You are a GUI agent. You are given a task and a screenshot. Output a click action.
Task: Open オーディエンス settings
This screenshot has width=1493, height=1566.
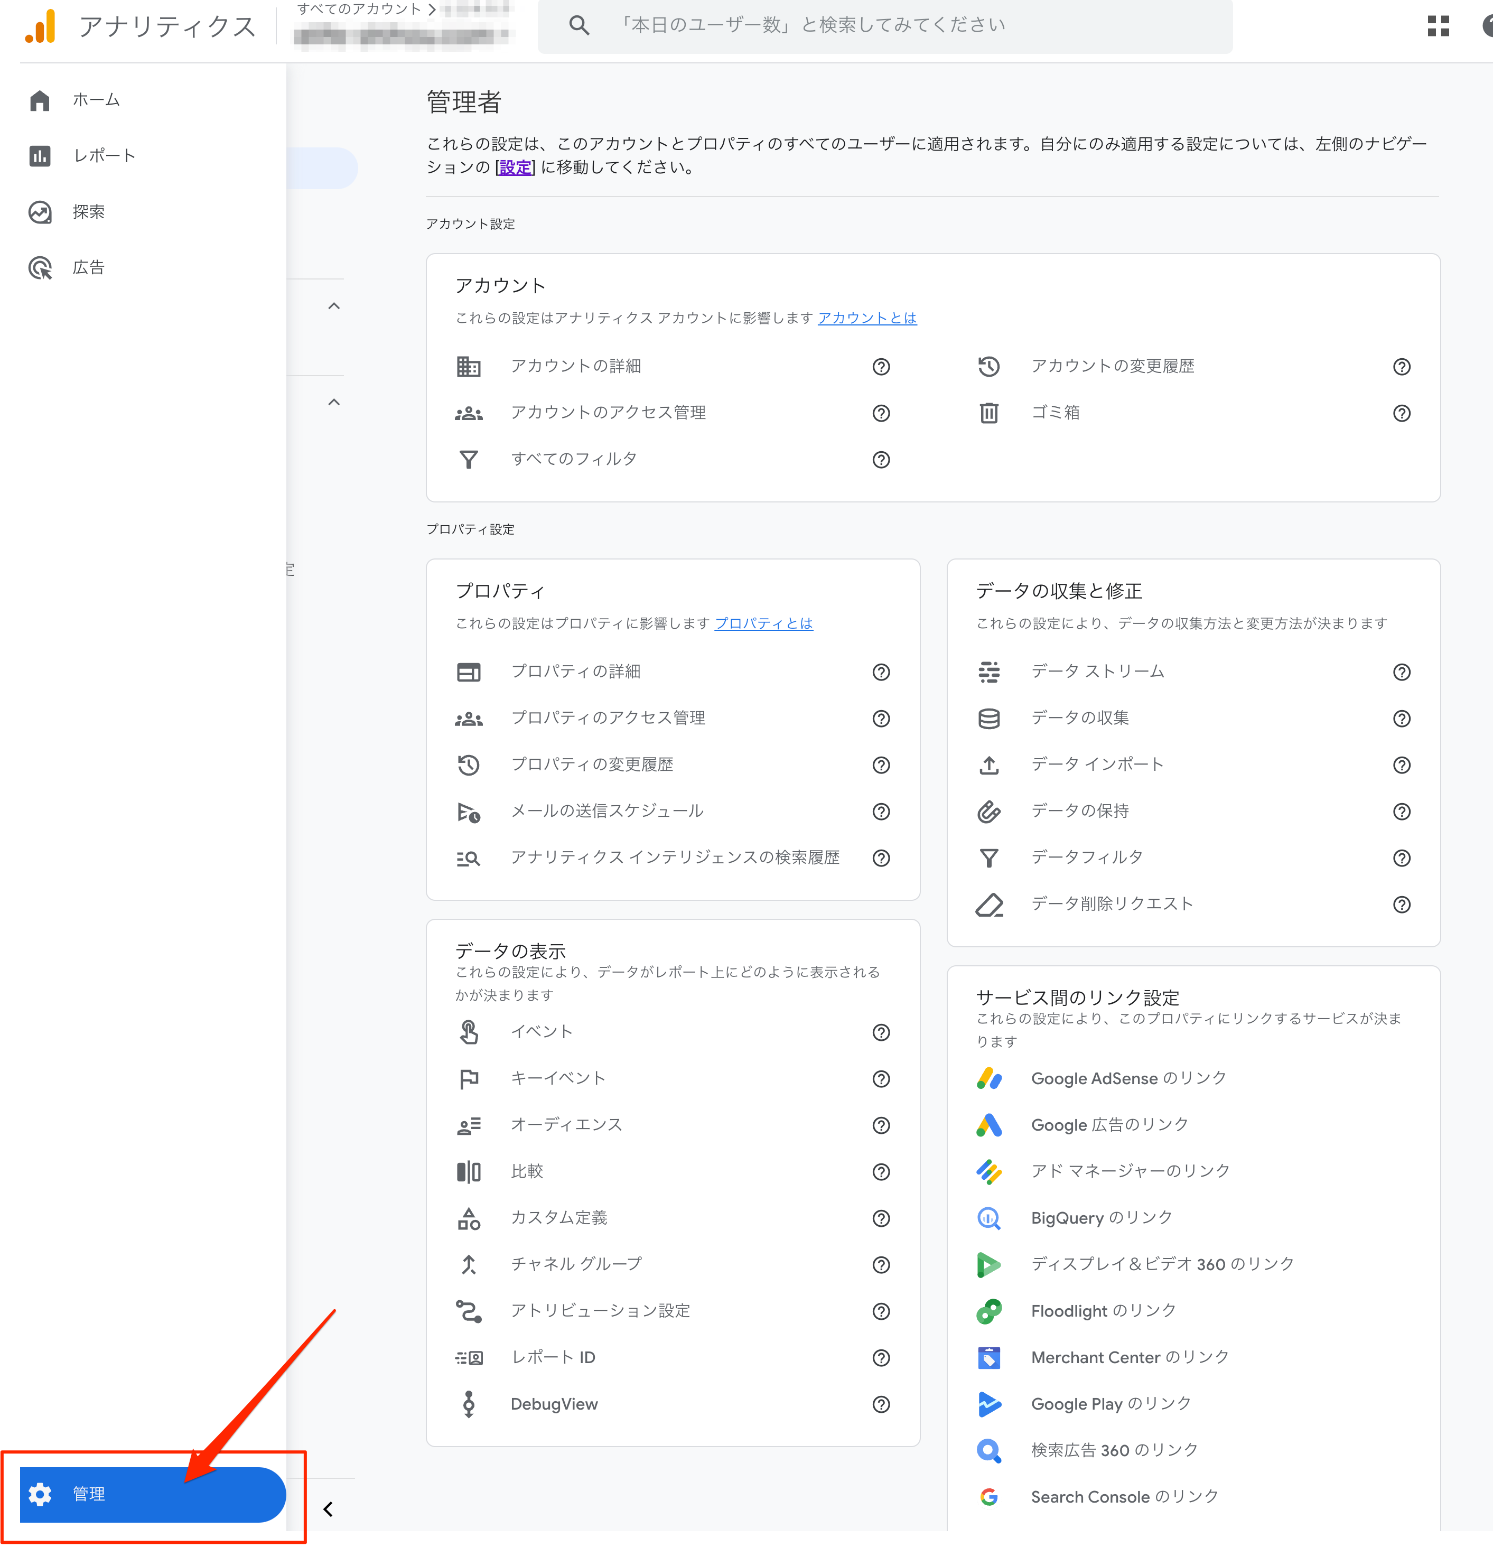click(566, 1125)
